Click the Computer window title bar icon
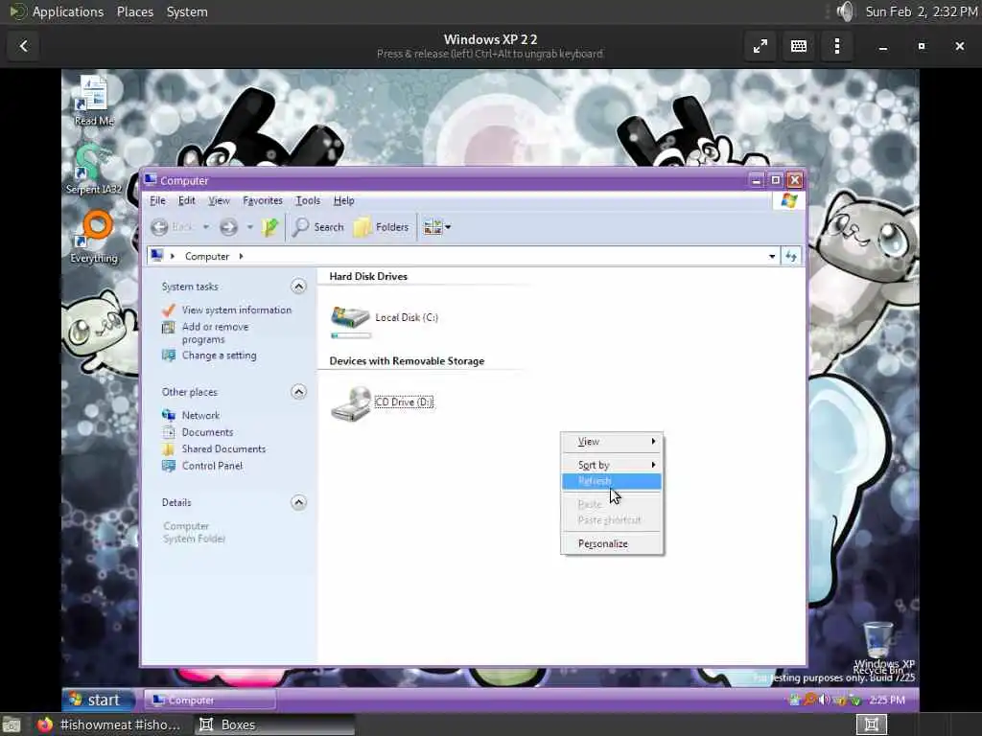982x736 pixels. [151, 180]
